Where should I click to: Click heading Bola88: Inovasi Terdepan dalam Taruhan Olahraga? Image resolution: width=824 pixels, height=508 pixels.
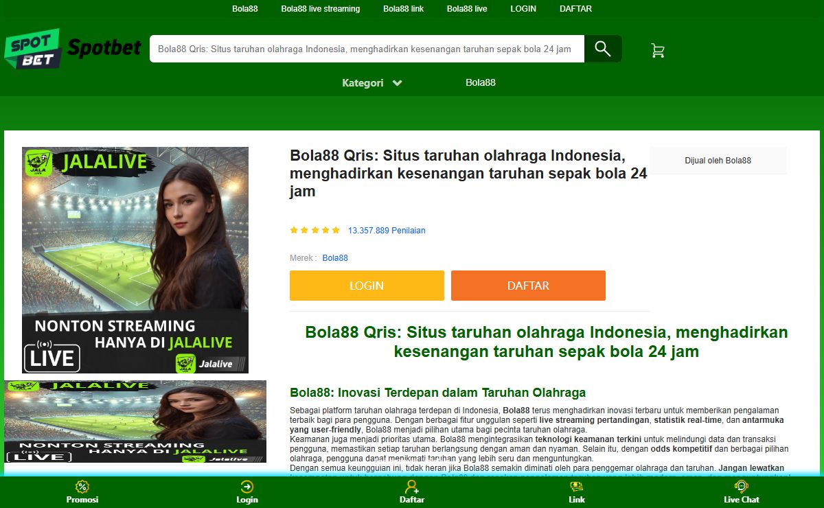tap(438, 393)
